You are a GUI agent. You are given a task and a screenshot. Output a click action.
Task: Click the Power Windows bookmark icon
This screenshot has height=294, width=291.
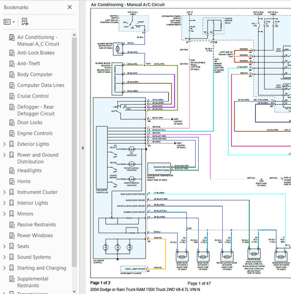point(12,235)
